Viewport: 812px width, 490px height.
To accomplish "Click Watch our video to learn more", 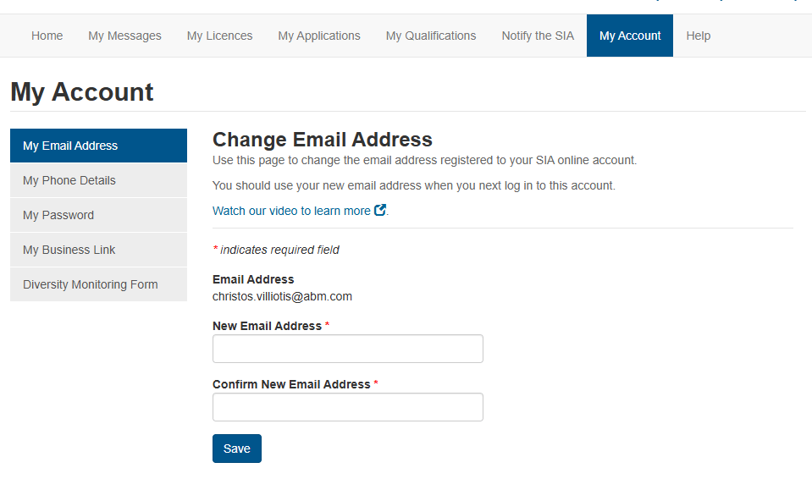I will coord(291,211).
